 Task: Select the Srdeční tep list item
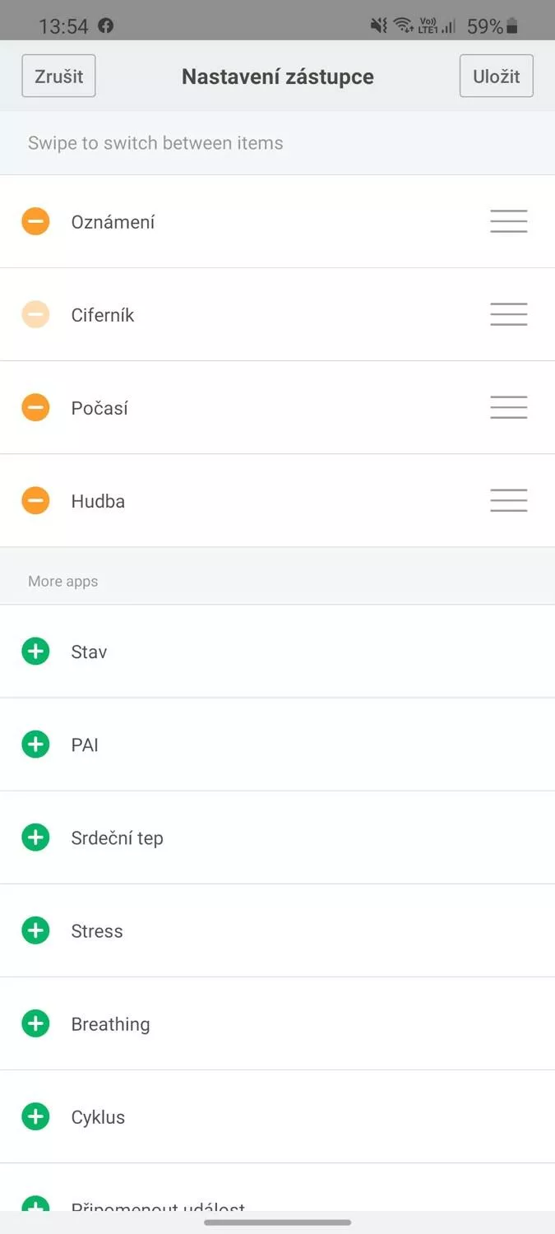(277, 837)
